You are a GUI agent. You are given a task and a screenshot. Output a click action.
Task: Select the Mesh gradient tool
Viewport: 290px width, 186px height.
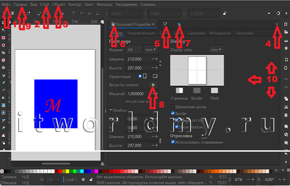3,112
